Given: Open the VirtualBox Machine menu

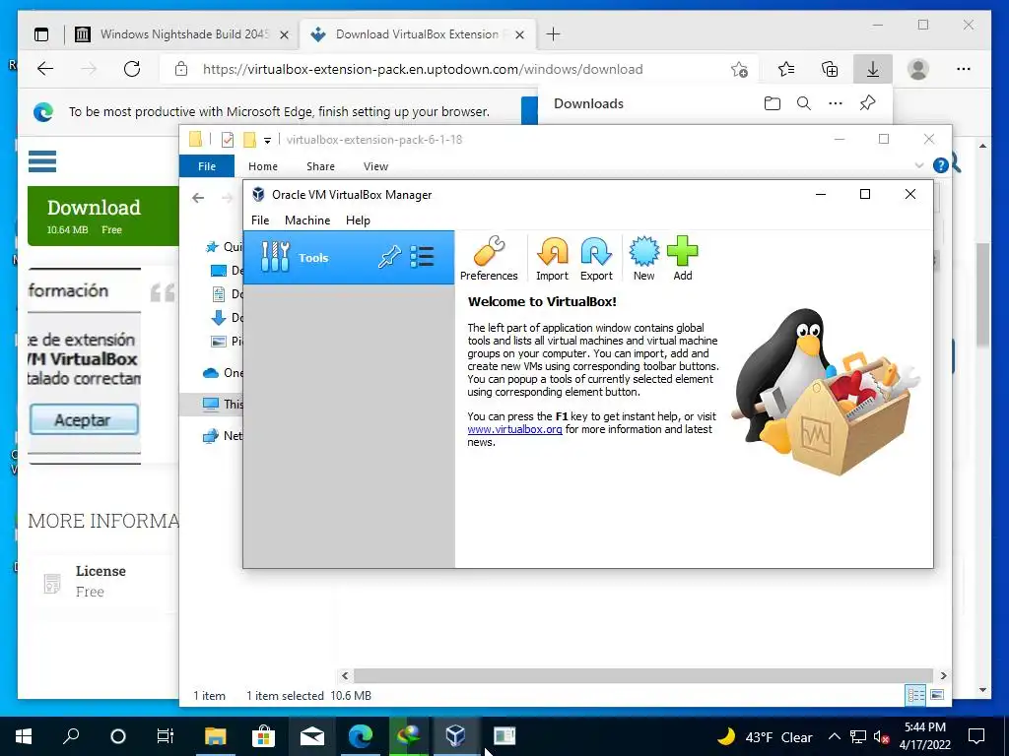Looking at the screenshot, I should 307,220.
